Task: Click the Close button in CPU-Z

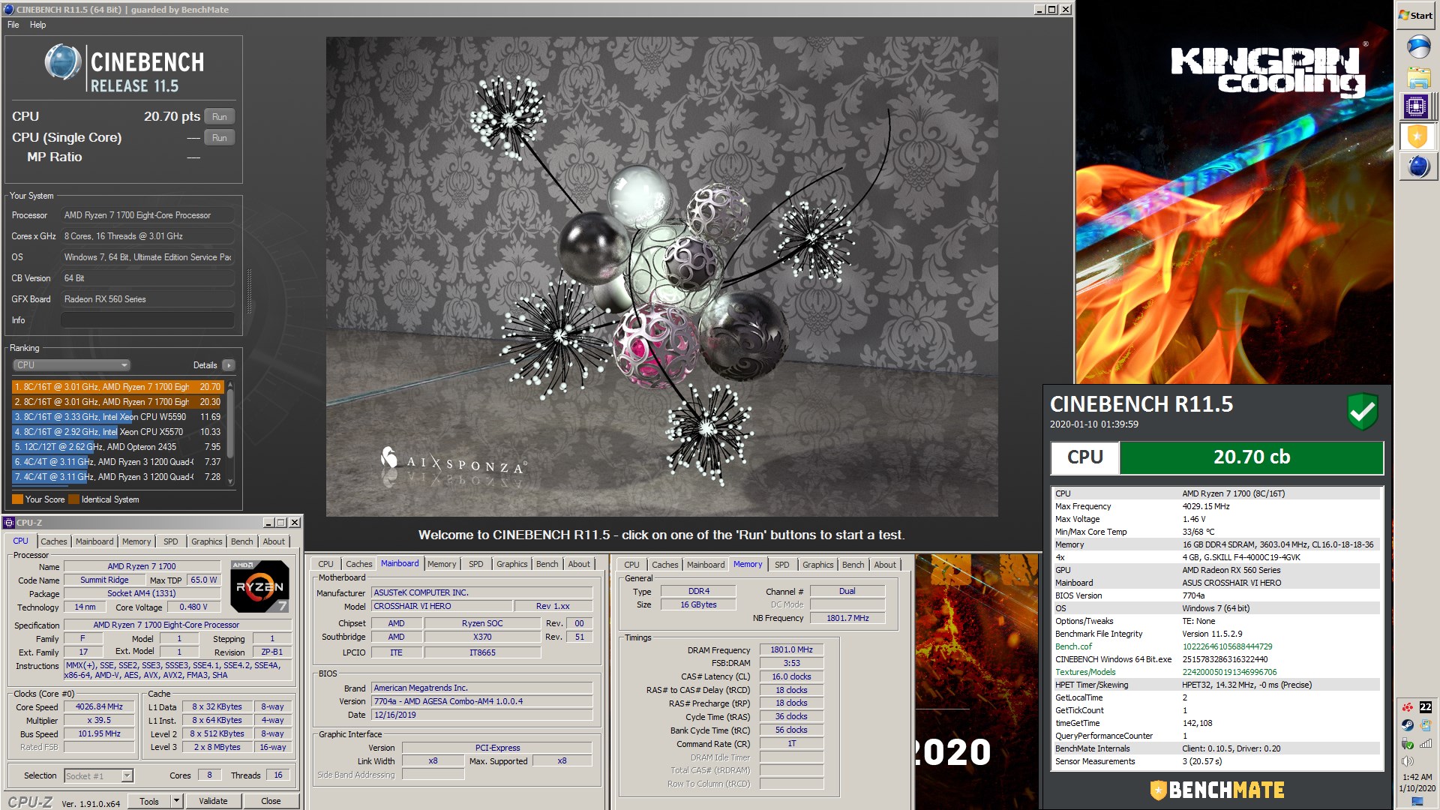Action: pos(271,801)
